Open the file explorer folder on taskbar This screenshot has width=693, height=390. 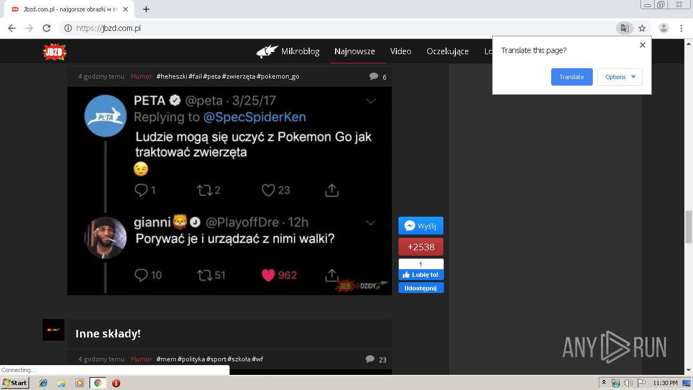click(61, 383)
